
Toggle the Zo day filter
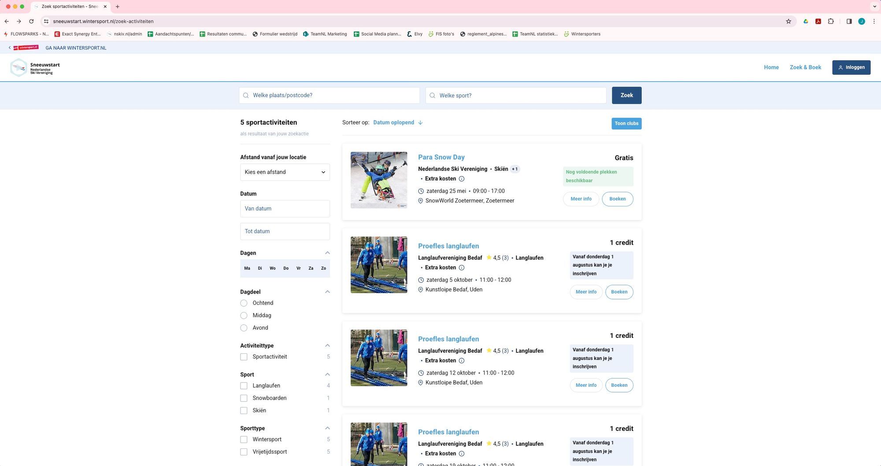[x=324, y=268]
